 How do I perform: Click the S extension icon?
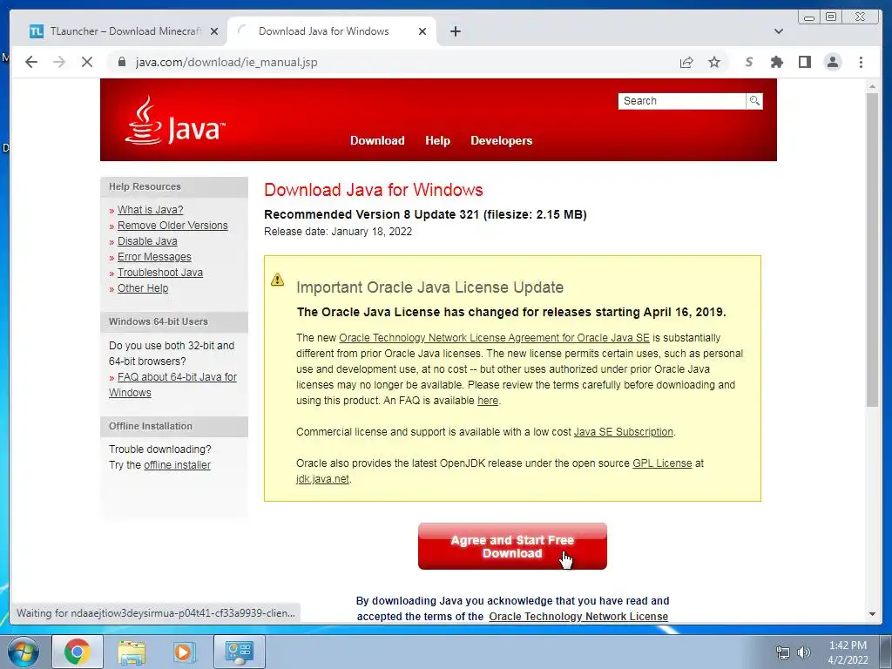click(x=748, y=62)
